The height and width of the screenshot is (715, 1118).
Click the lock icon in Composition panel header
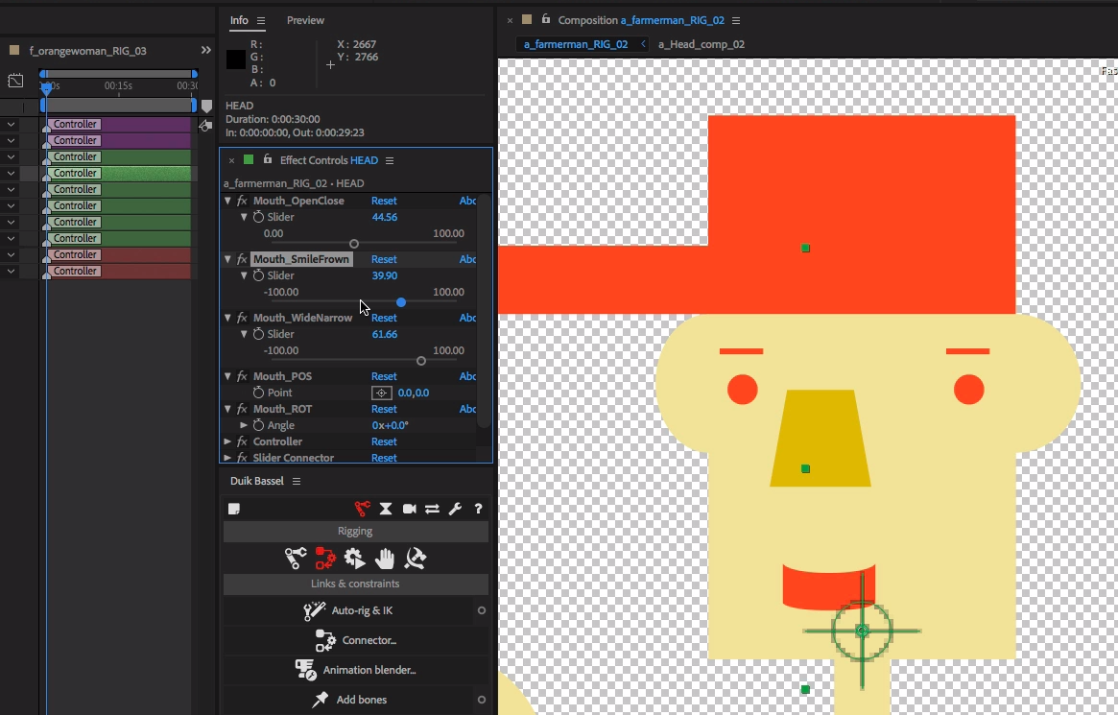[545, 19]
